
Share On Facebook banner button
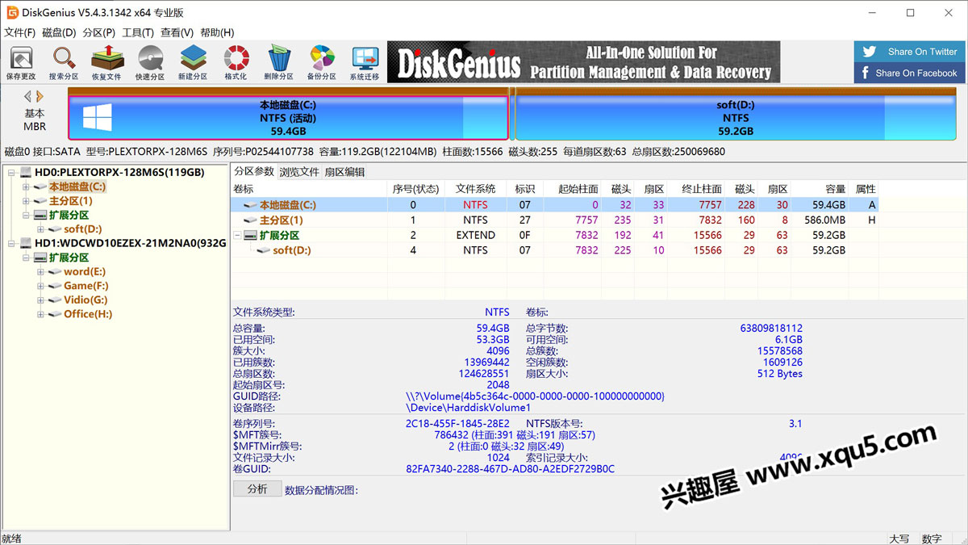click(911, 73)
